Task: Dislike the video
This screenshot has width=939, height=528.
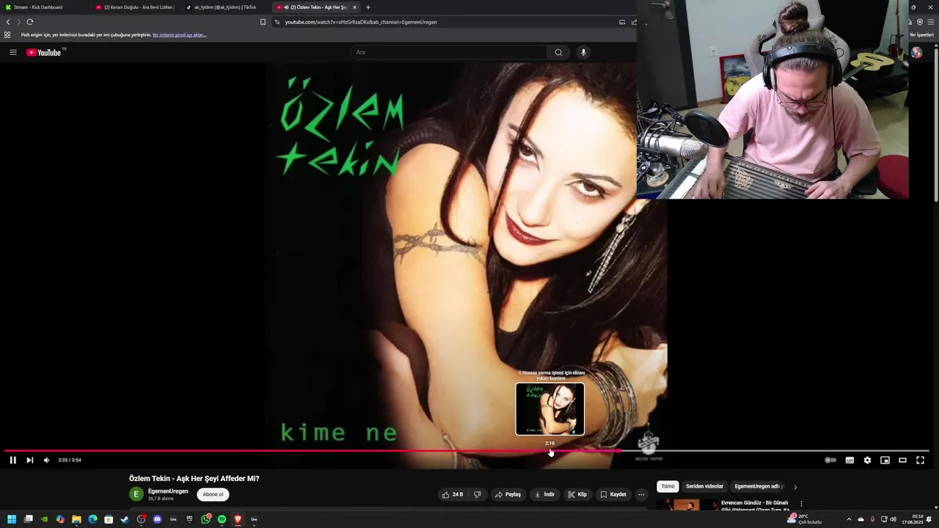Action: (x=477, y=494)
